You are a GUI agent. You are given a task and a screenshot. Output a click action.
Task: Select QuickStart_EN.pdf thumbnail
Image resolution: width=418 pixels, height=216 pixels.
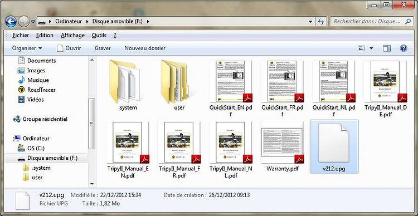230,81
